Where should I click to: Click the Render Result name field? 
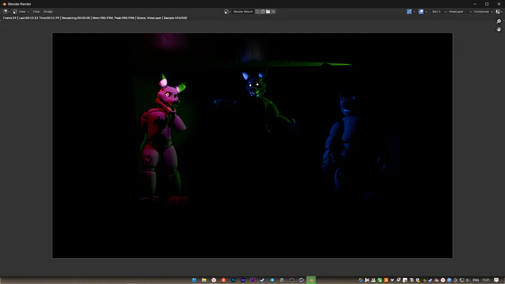tap(243, 12)
